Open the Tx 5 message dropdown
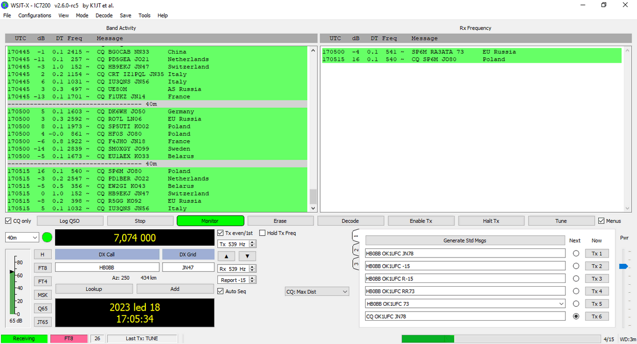This screenshot has height=344, width=637. [x=561, y=304]
